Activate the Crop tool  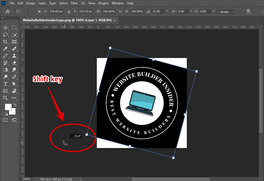pos(5,42)
